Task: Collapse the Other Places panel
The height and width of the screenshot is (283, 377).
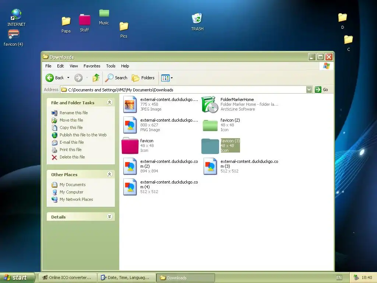Action: [x=109, y=174]
